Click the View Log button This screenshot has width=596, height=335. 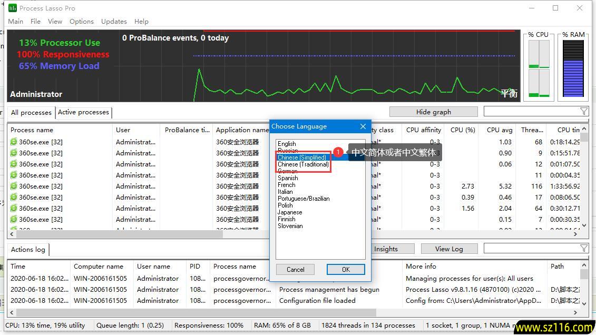pyautogui.click(x=448, y=249)
